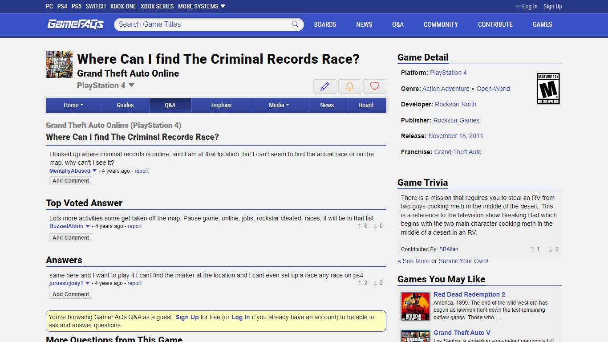Select the XBOX ONE system link
Screen dimensions: 608x342
pyautogui.click(x=123, y=6)
